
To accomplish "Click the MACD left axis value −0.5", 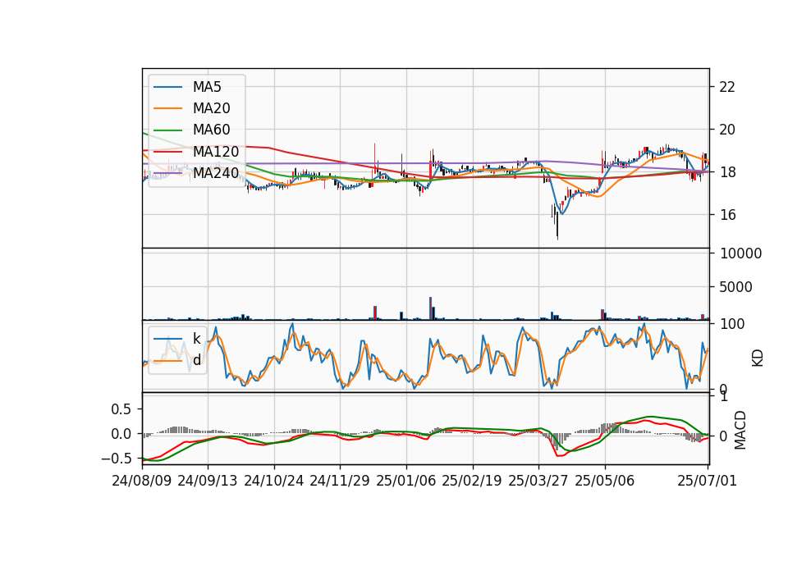I will pos(116,459).
